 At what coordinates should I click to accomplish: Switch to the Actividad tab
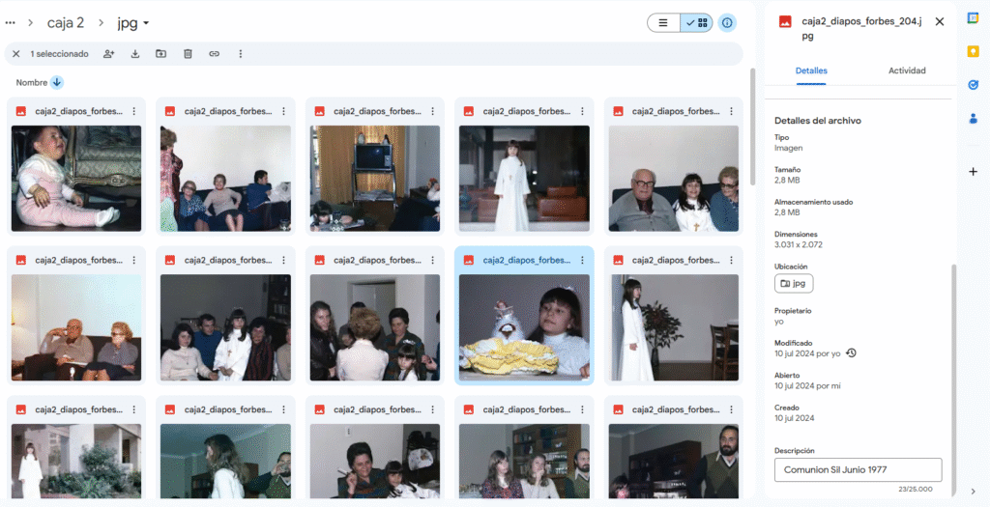[x=907, y=70]
